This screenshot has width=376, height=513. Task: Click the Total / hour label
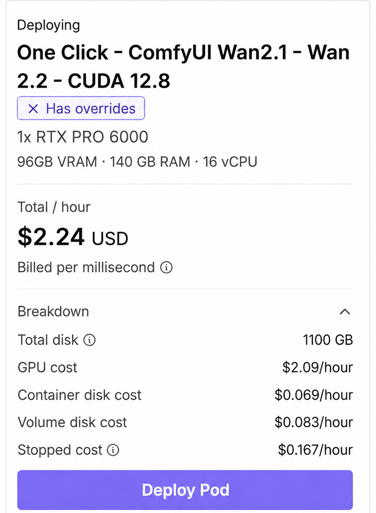pos(54,207)
